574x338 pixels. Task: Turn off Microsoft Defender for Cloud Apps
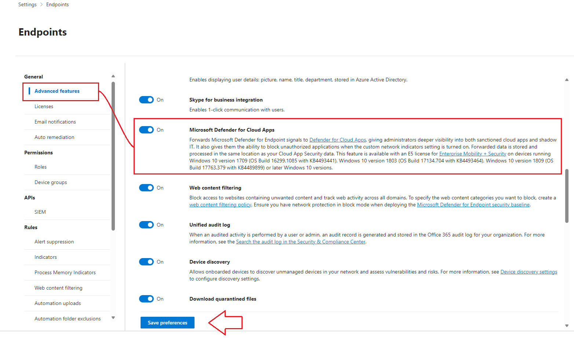[146, 129]
